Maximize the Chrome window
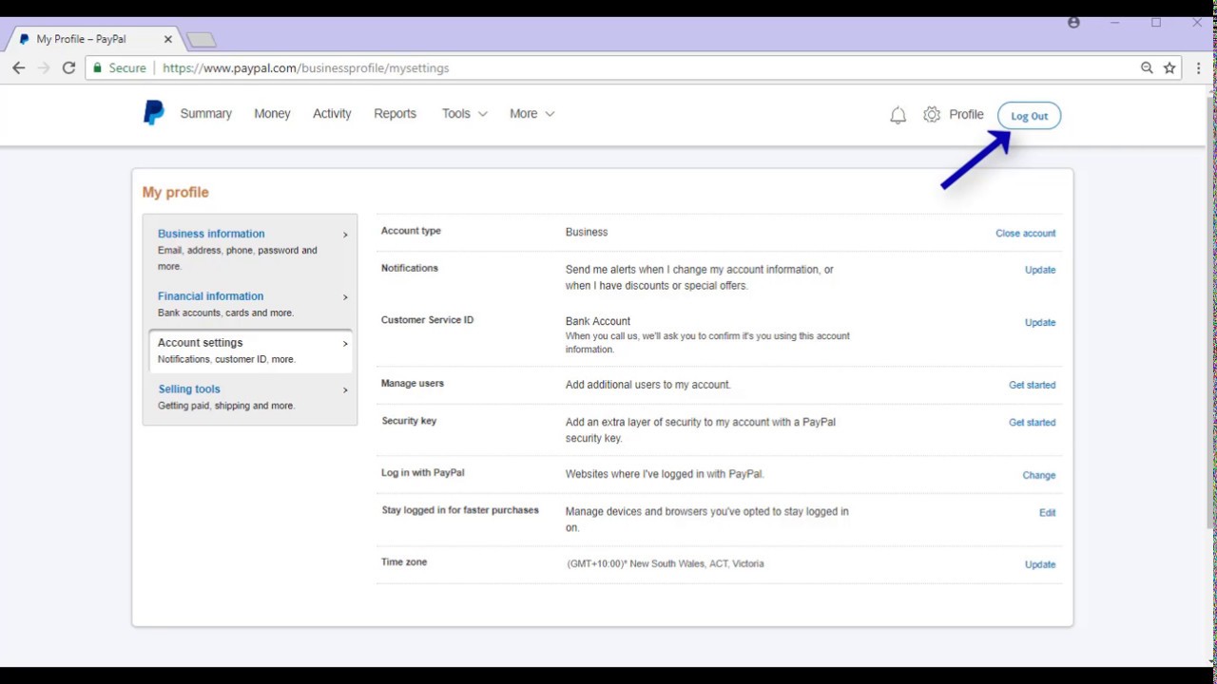Screen dimensions: 1217x684 pos(1156,23)
